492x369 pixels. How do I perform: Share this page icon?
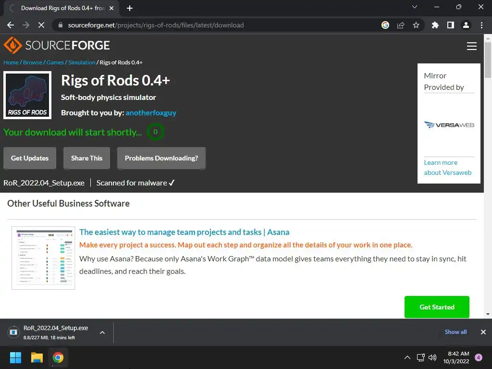pyautogui.click(x=401, y=25)
